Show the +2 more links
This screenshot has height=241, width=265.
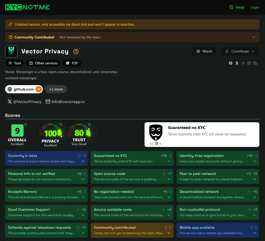(56, 89)
